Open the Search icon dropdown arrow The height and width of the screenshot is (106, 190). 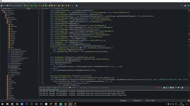[x=56, y=6]
